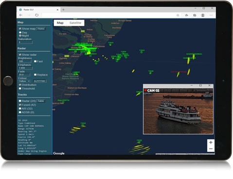Zoom out on the map
The width and height of the screenshot is (233, 179).
click(x=211, y=148)
